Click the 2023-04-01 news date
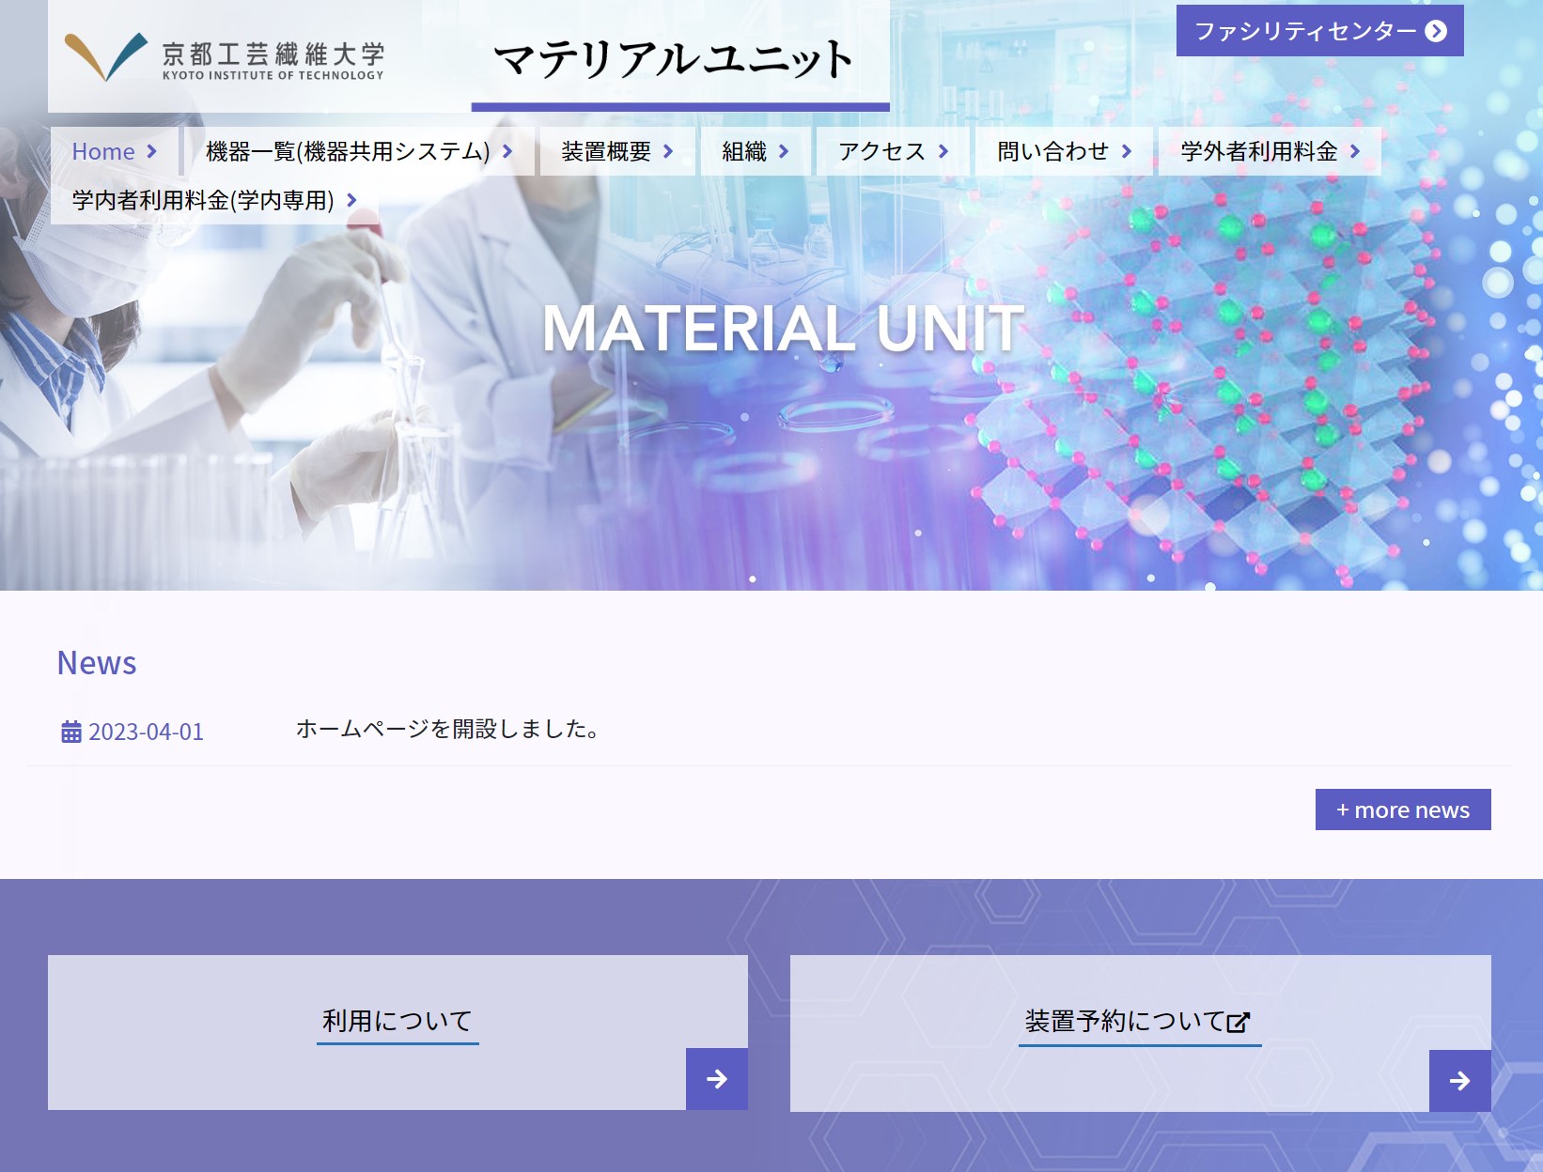The image size is (1543, 1172). [146, 732]
